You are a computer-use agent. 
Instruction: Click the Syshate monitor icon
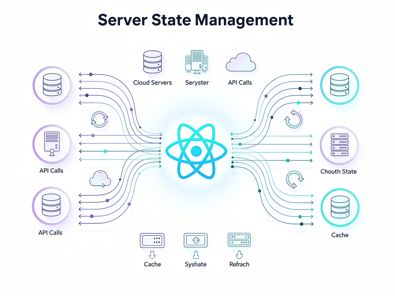(196, 240)
